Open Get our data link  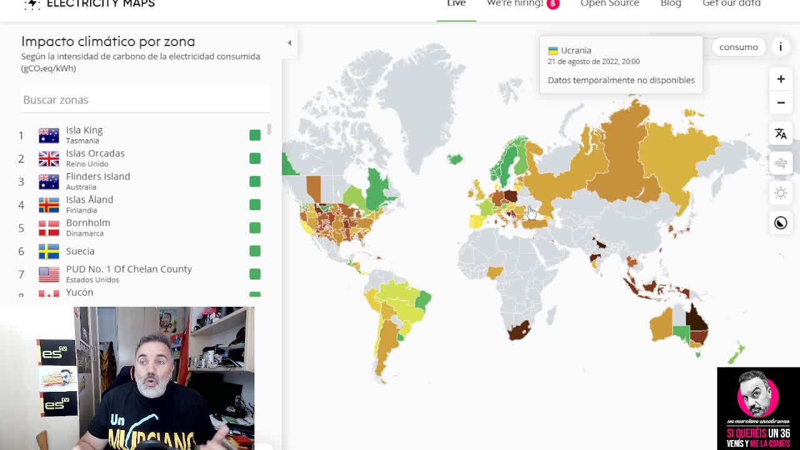(x=731, y=4)
